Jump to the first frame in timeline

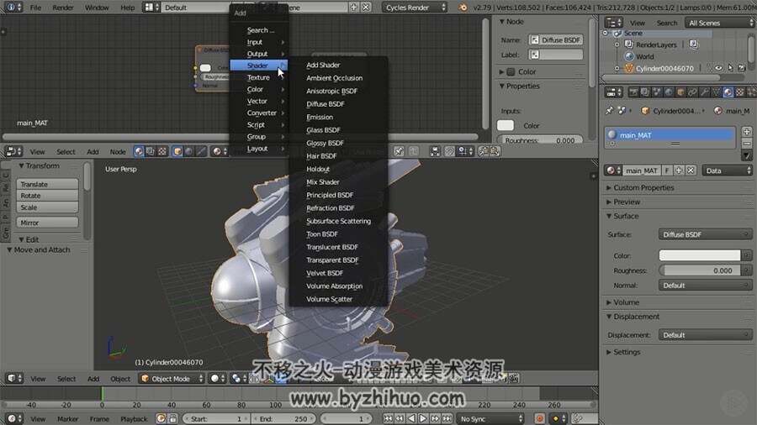(x=388, y=419)
